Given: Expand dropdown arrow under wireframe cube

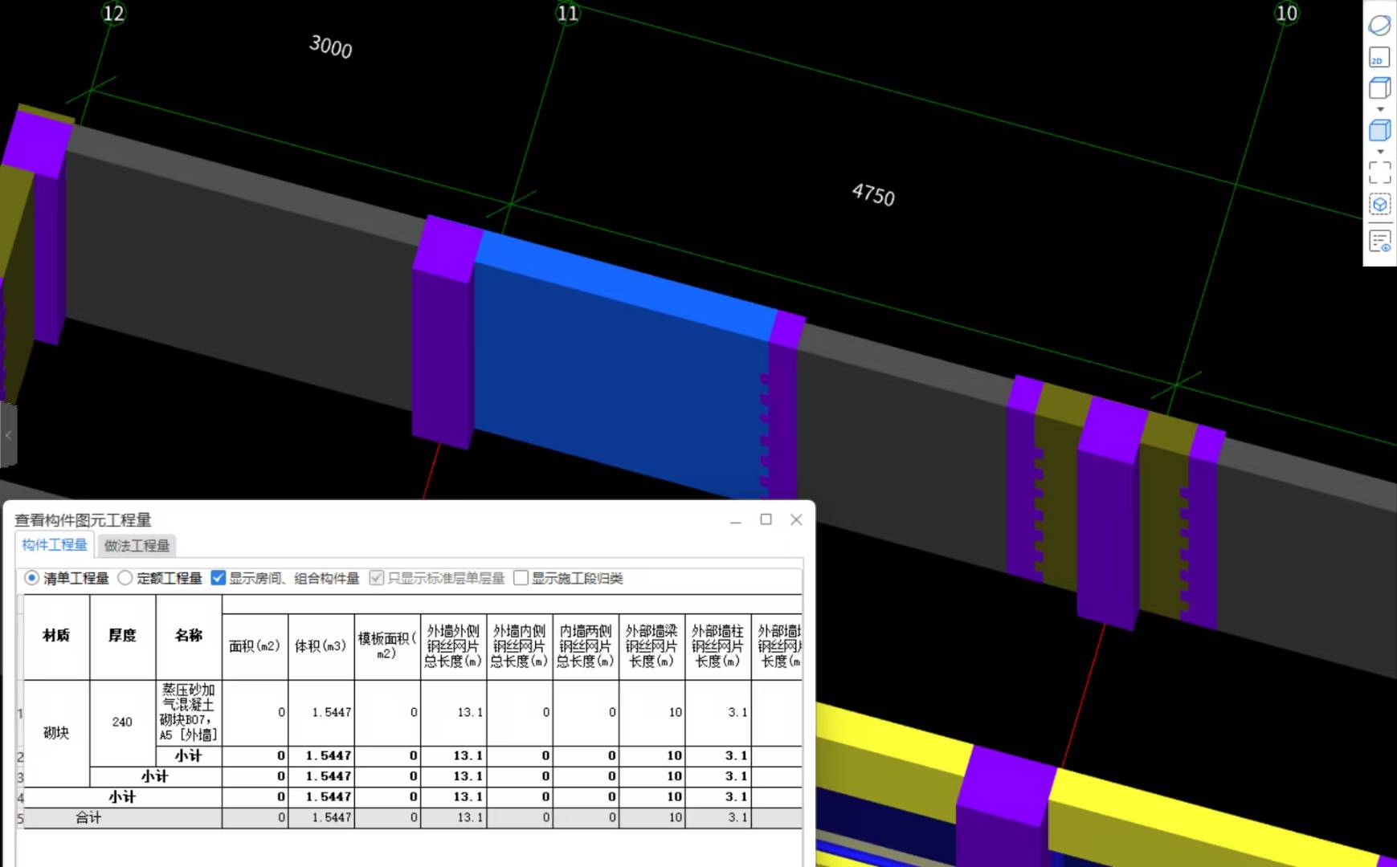Looking at the screenshot, I should [1380, 109].
